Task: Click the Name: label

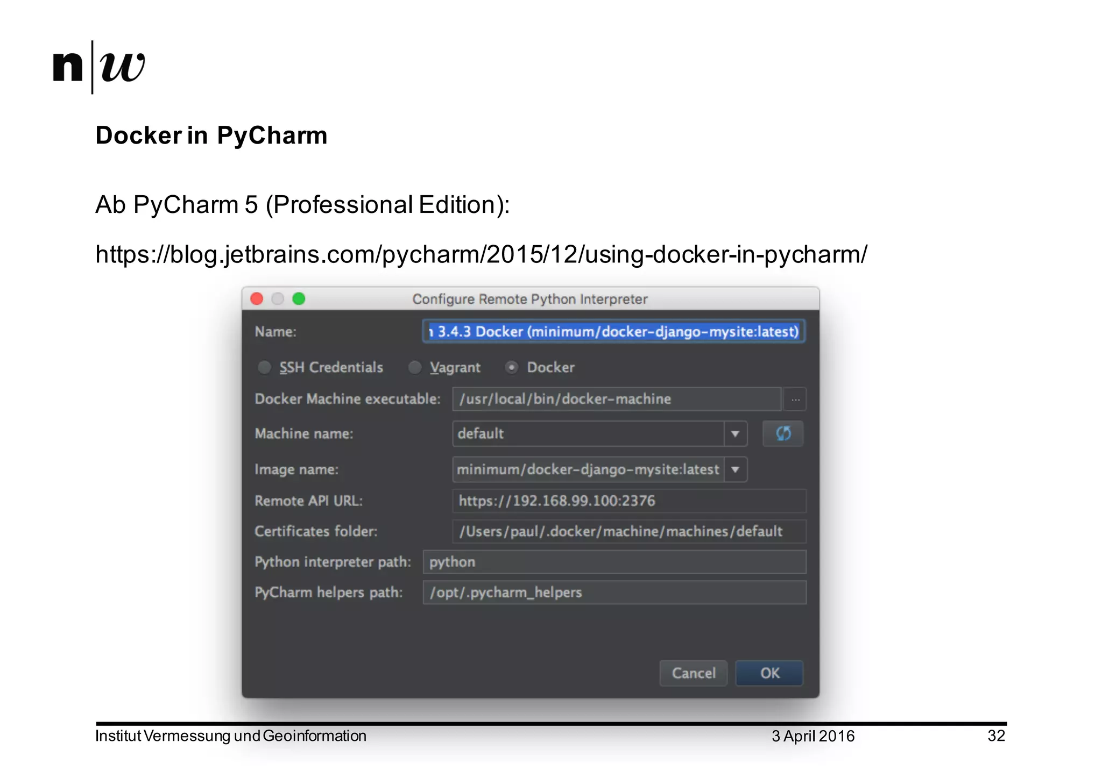Action: point(275,331)
